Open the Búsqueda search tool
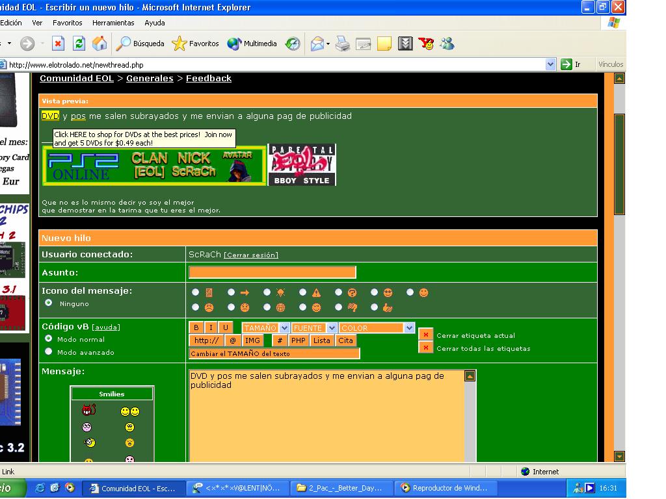Screen dimensions: 666x499 tap(140, 44)
